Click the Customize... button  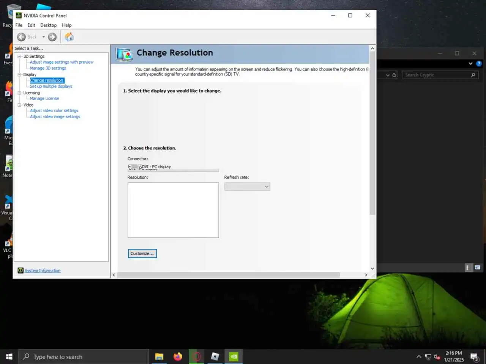pos(142,253)
